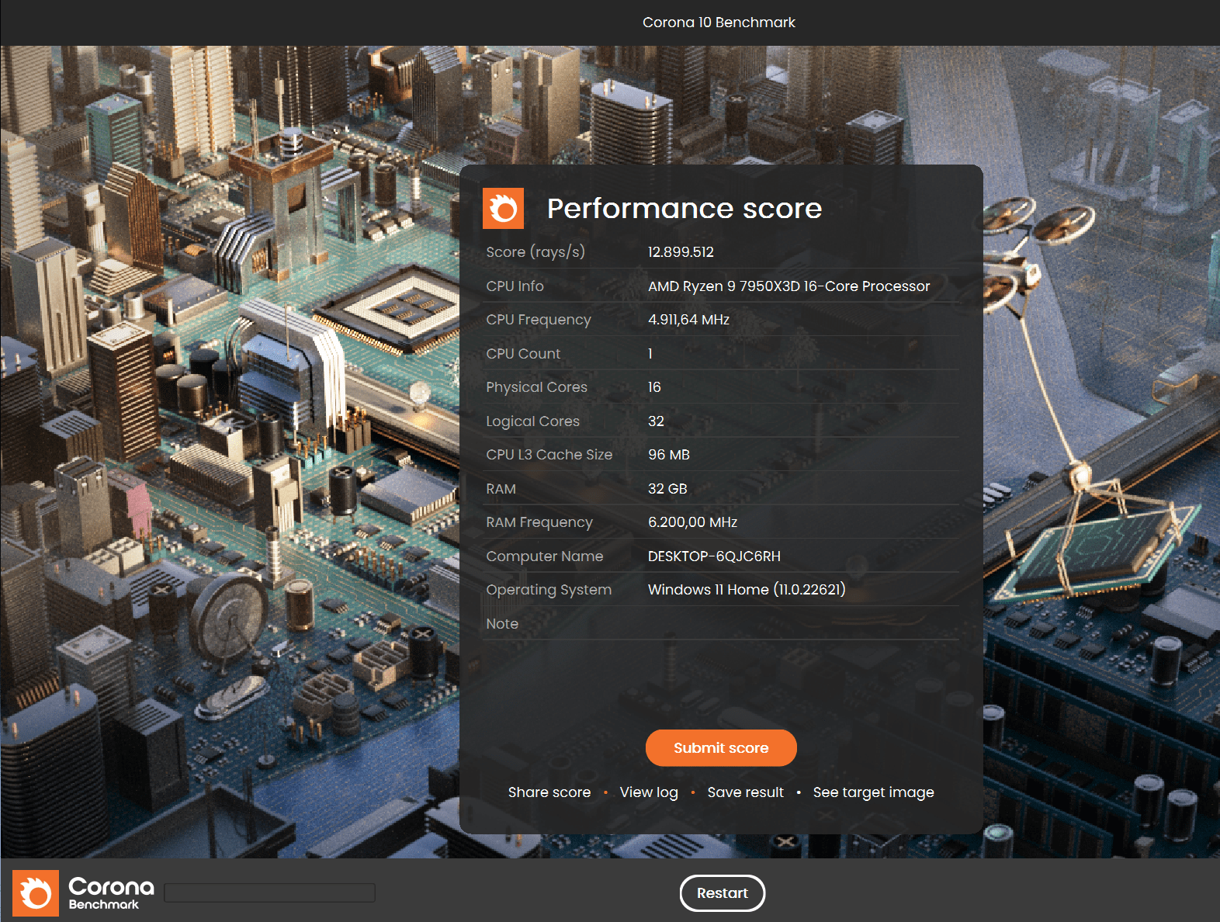
Task: Open the Share score link
Action: (x=549, y=792)
